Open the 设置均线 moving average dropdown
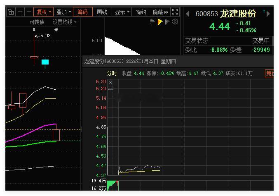 (64, 22)
